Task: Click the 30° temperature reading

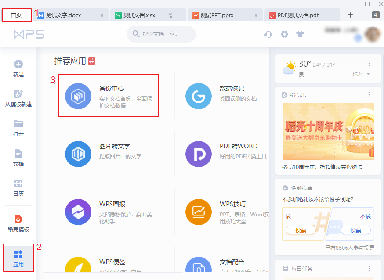Action: pyautogui.click(x=305, y=64)
